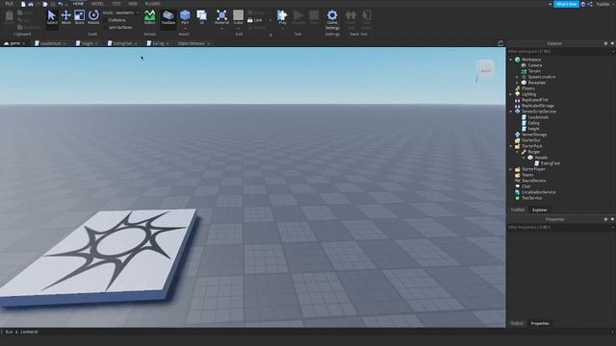Click the What's New button

click(566, 4)
